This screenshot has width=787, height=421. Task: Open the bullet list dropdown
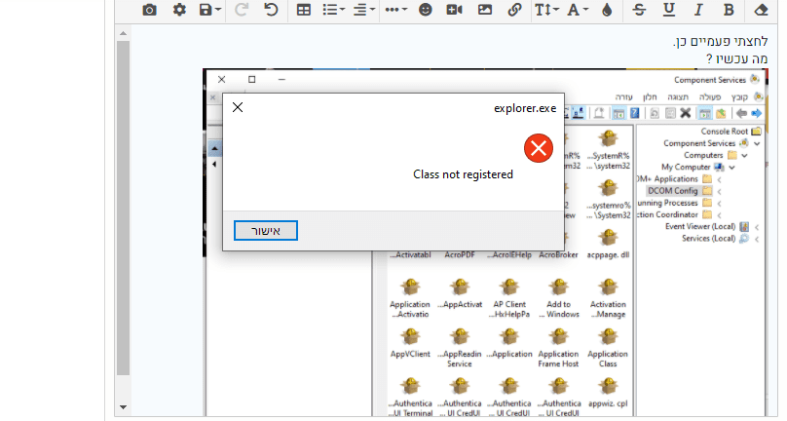point(334,10)
